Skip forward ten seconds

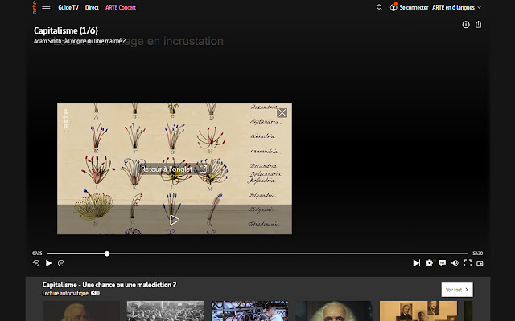pos(61,263)
